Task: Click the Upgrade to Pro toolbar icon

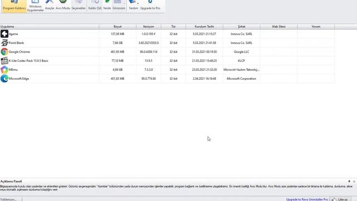Action: pos(150,6)
